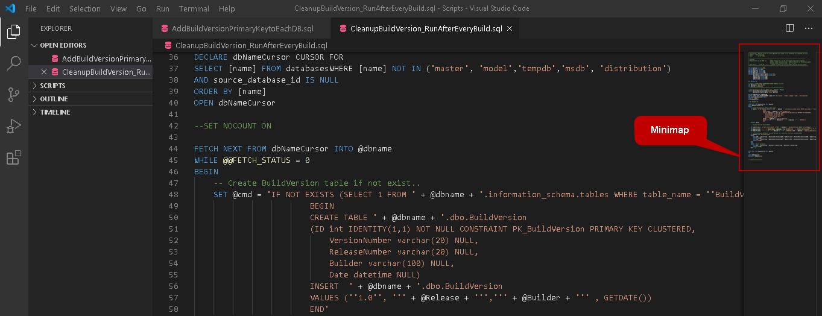The width and height of the screenshot is (822, 316).
Task: Click the 'ORDER BY [name]' line
Action: tap(230, 92)
